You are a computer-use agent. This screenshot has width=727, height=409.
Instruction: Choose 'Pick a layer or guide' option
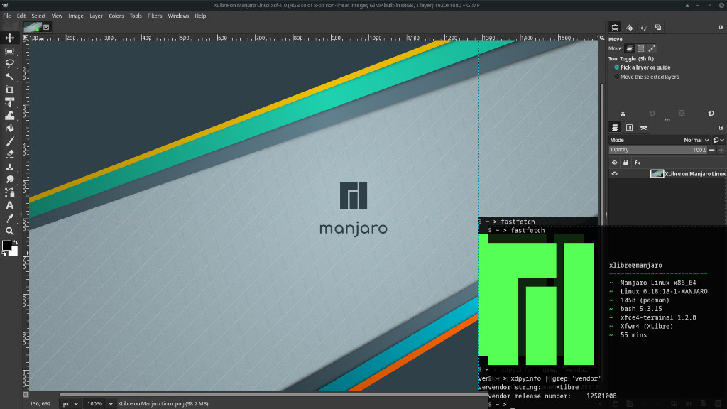coord(642,67)
